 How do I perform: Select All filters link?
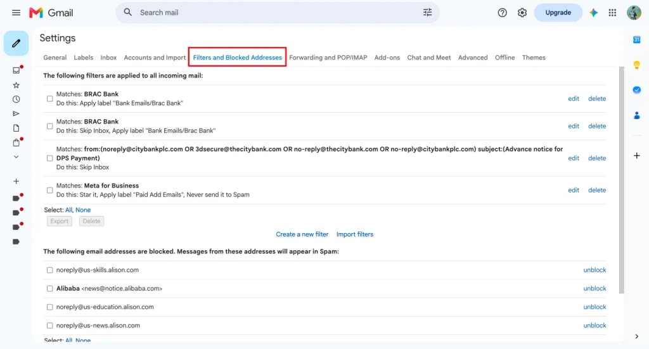pyautogui.click(x=68, y=210)
